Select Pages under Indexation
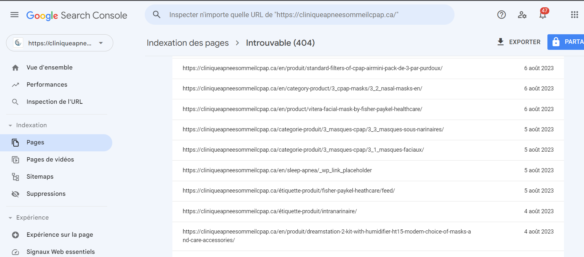This screenshot has height=257, width=584. (x=56, y=142)
